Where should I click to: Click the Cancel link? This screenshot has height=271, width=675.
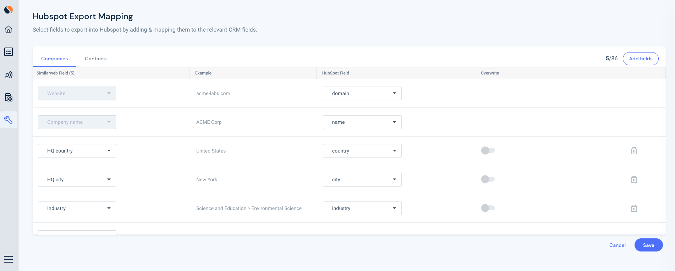[x=618, y=245]
